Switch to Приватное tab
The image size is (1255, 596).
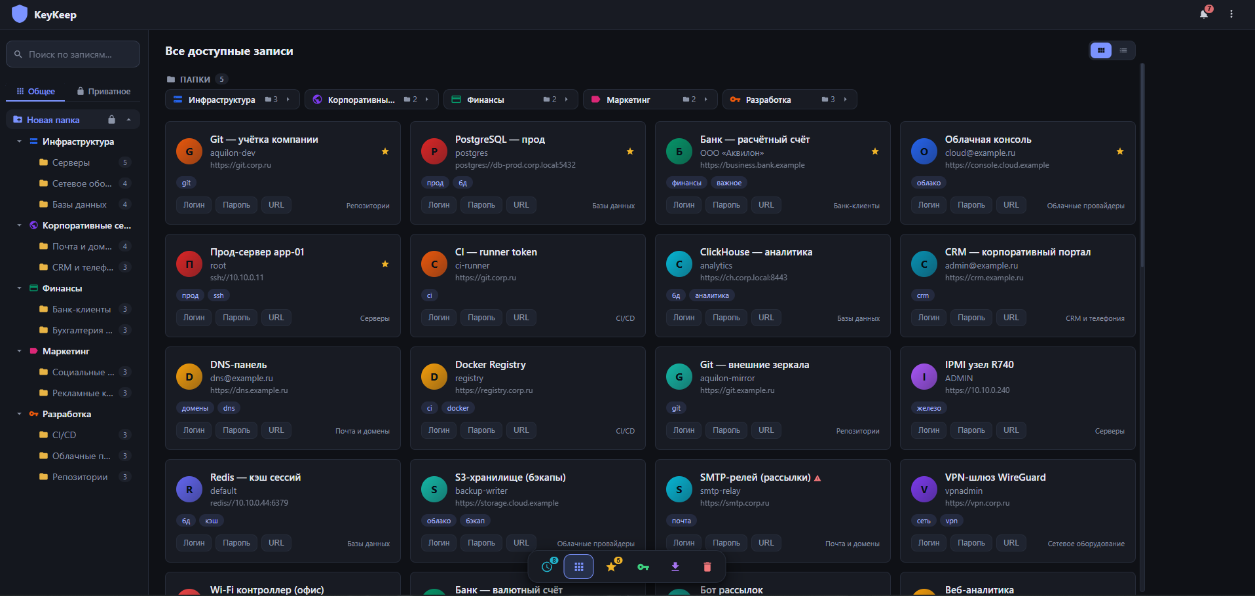click(x=103, y=91)
